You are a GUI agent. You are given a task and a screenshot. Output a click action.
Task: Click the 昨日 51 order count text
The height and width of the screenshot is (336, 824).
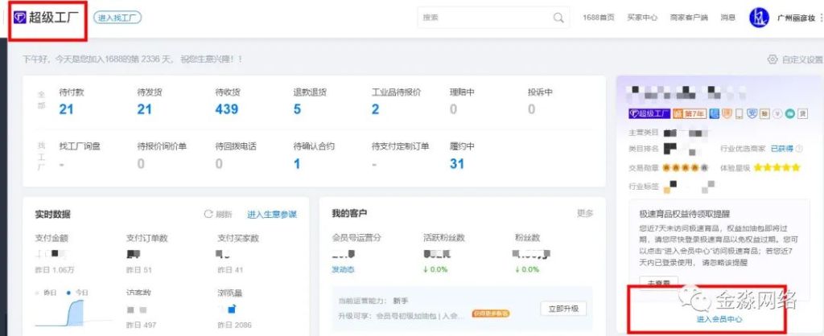tap(138, 270)
